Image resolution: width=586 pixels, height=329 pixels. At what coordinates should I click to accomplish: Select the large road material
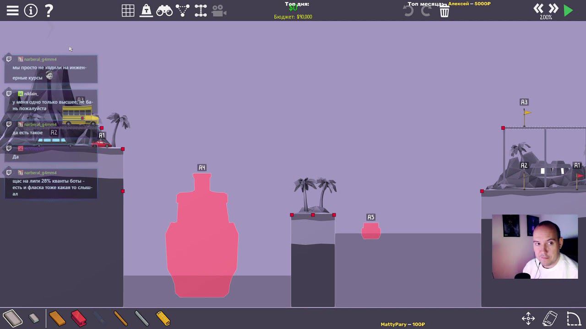point(12,318)
